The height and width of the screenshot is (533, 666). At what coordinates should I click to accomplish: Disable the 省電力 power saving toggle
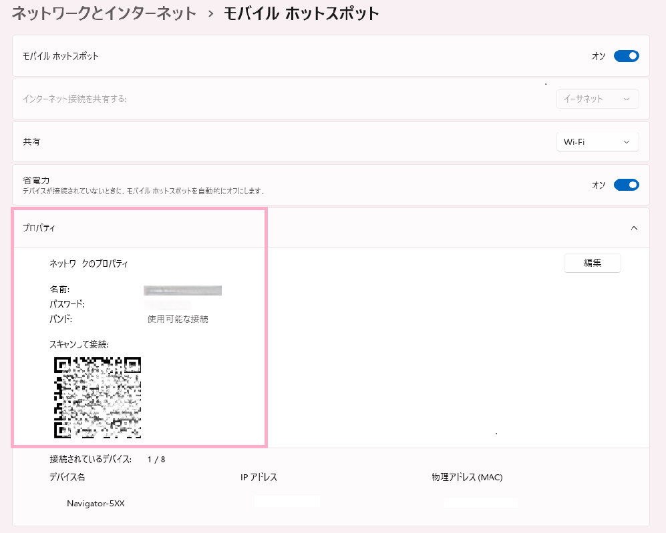pyautogui.click(x=626, y=185)
